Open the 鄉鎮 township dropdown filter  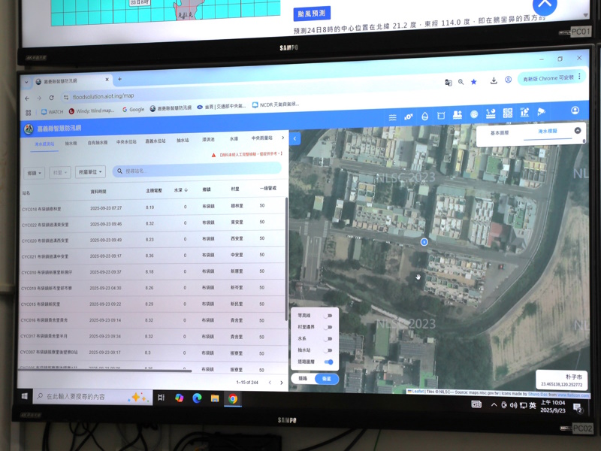tap(34, 173)
